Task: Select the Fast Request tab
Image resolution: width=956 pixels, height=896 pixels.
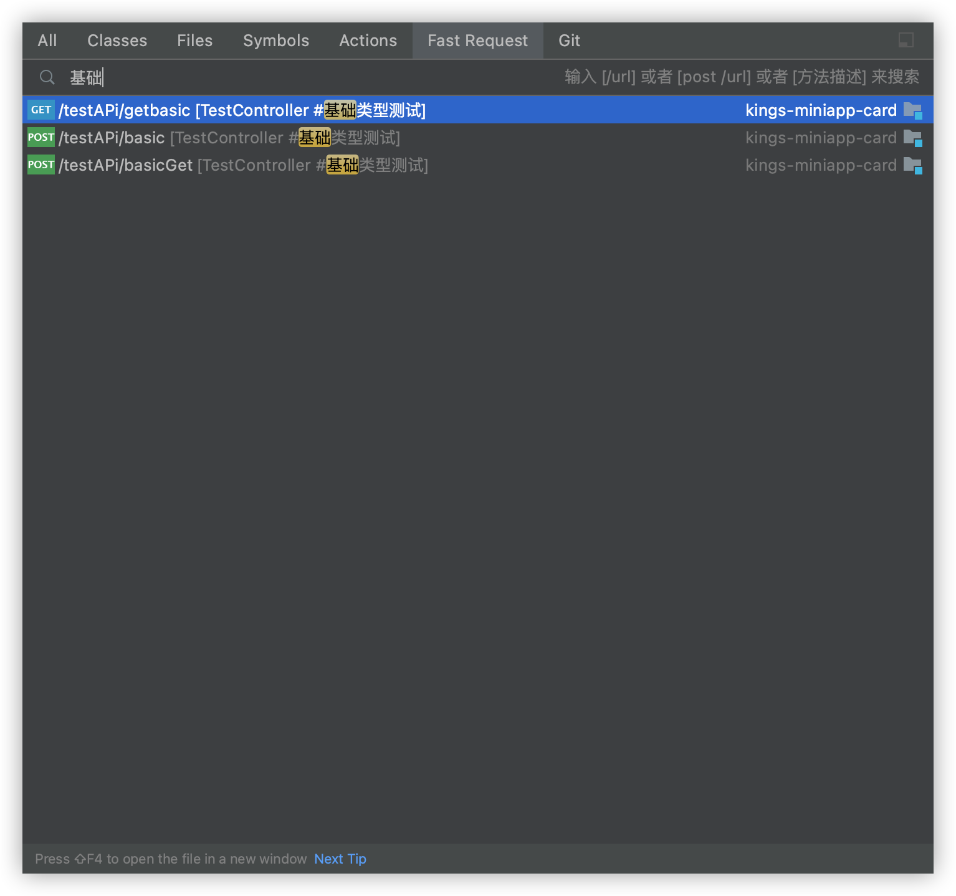Action: [x=477, y=41]
